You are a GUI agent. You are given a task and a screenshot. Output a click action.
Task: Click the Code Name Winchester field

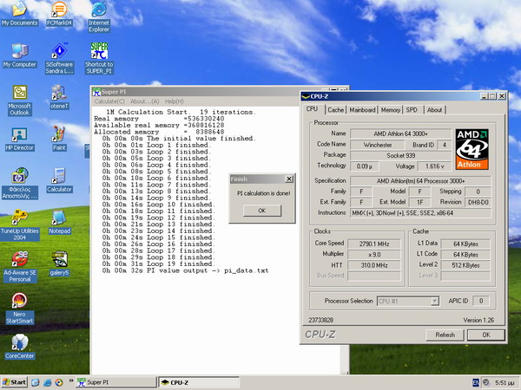point(378,145)
